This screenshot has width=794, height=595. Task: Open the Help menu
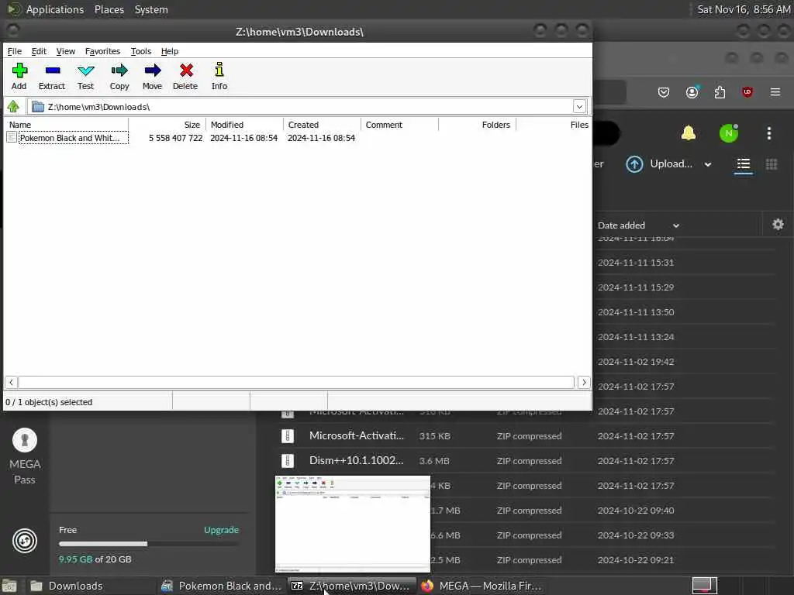(170, 51)
